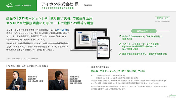Viewport: 176px width, 99px height.
Task: Click the 【インタビュー対応いただいたお客様】 caption
Action: (x=27, y=66)
